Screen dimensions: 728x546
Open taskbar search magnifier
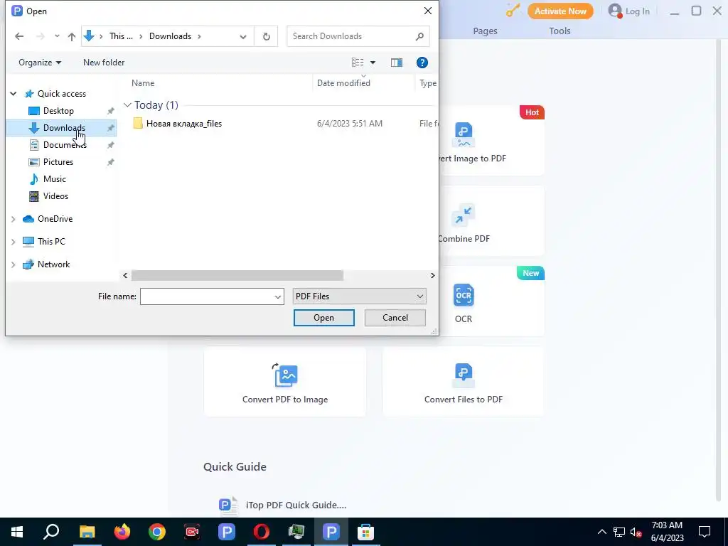tap(51, 532)
